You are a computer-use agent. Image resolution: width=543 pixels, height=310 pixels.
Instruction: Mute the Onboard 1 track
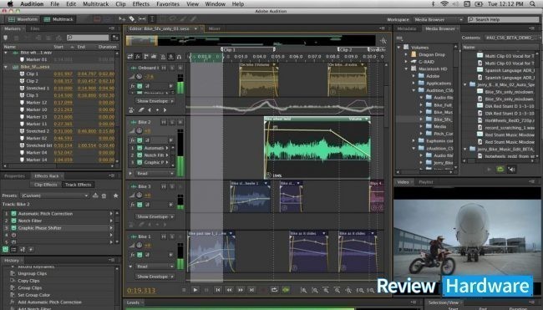point(164,68)
